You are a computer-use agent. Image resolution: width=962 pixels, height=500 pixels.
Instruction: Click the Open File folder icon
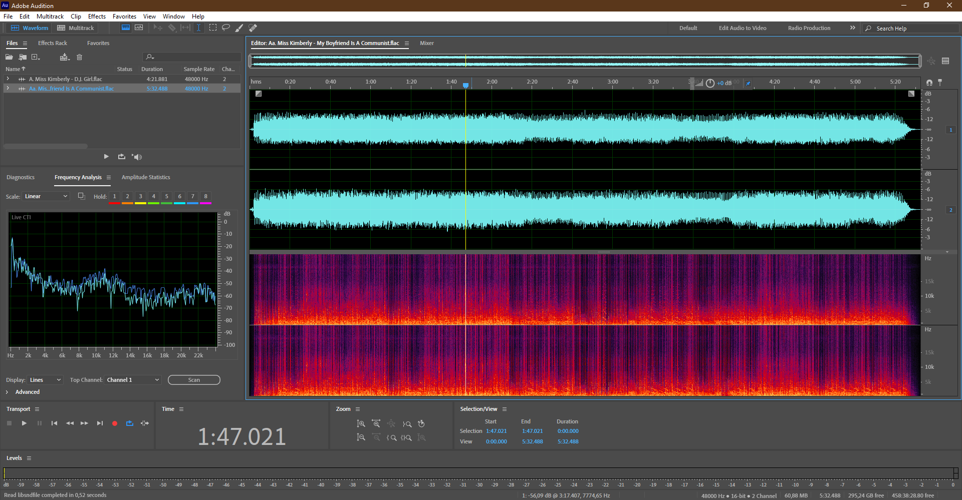[9, 57]
